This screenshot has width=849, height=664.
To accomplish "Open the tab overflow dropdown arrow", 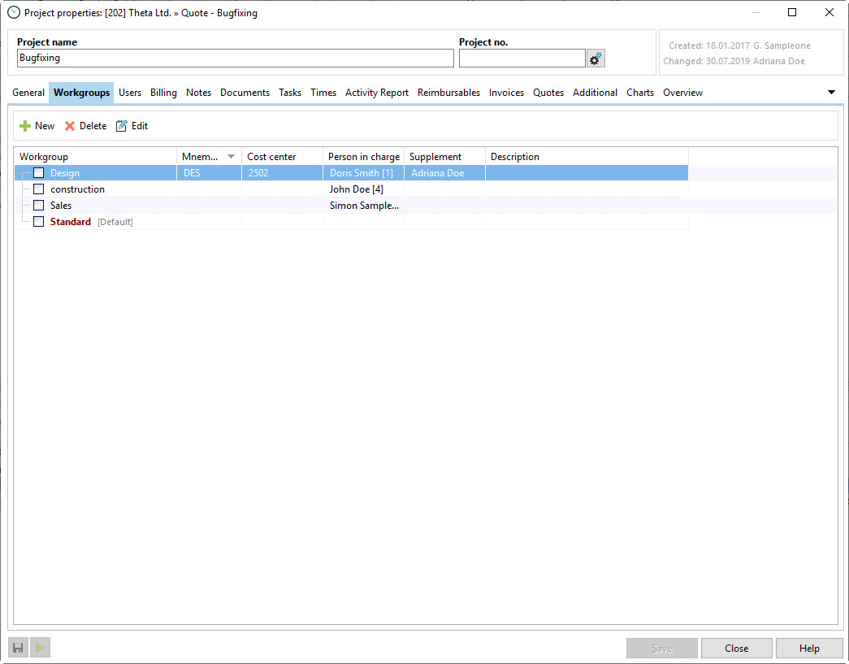I will coord(831,93).
